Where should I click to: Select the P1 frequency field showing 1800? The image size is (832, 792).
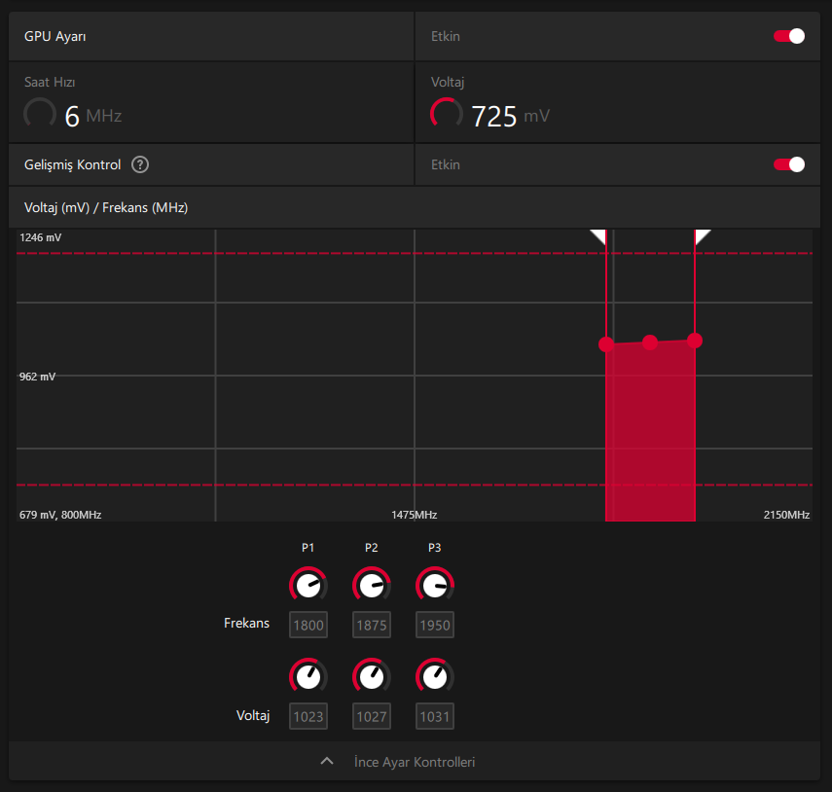tap(308, 625)
